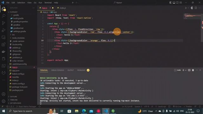Open App.js in the file tree
The width and height of the screenshot is (203, 114).
[x=15, y=67]
